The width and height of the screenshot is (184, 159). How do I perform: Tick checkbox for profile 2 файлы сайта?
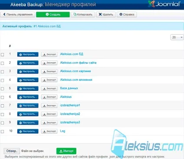point(3,63)
